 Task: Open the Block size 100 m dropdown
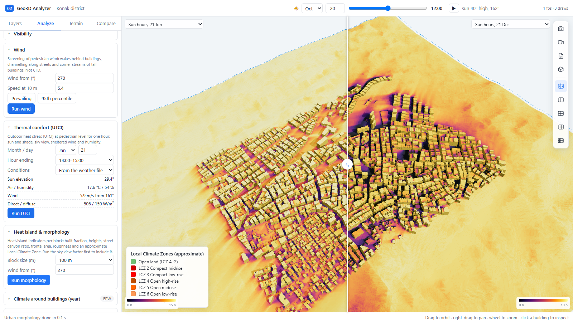85,260
